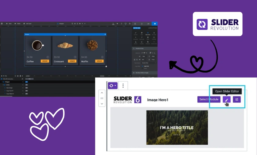Screen dimensions: 257x155
Task: Open Loop Layer options
Action: (x=142, y=38)
